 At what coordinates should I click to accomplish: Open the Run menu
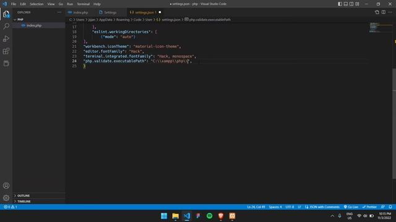point(70,4)
